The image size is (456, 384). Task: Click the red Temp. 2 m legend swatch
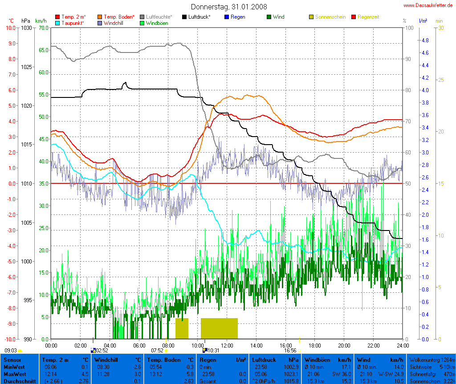[x=57, y=17]
